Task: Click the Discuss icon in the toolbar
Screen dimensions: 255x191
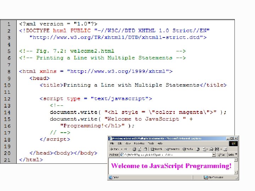Action: point(225,149)
